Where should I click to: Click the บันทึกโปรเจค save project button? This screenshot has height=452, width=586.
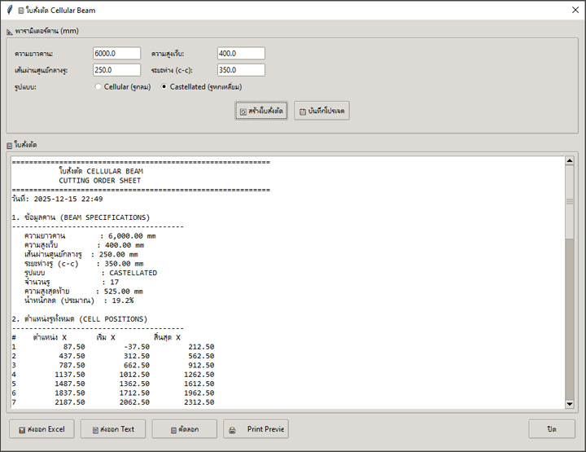click(x=321, y=111)
